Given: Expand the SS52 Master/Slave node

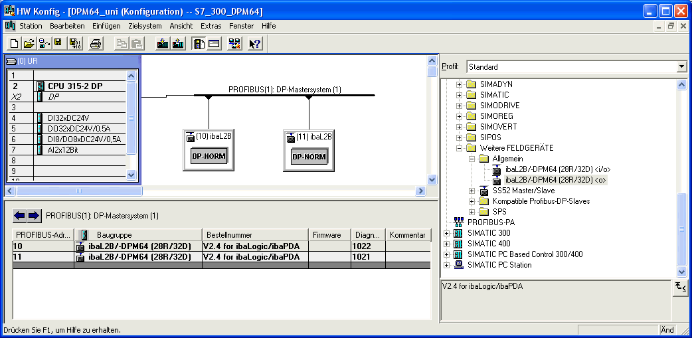Looking at the screenshot, I should 472,191.
